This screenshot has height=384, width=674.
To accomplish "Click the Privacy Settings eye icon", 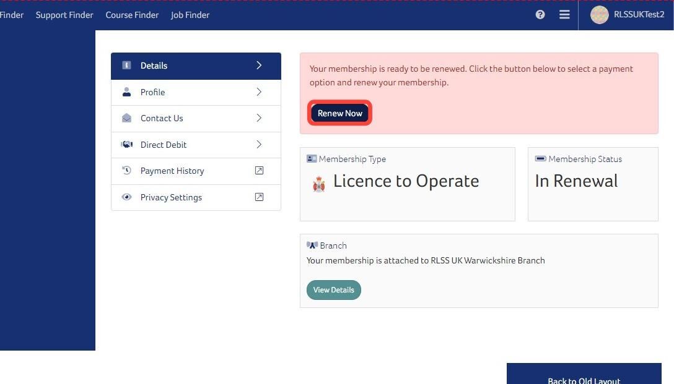I will pos(126,197).
